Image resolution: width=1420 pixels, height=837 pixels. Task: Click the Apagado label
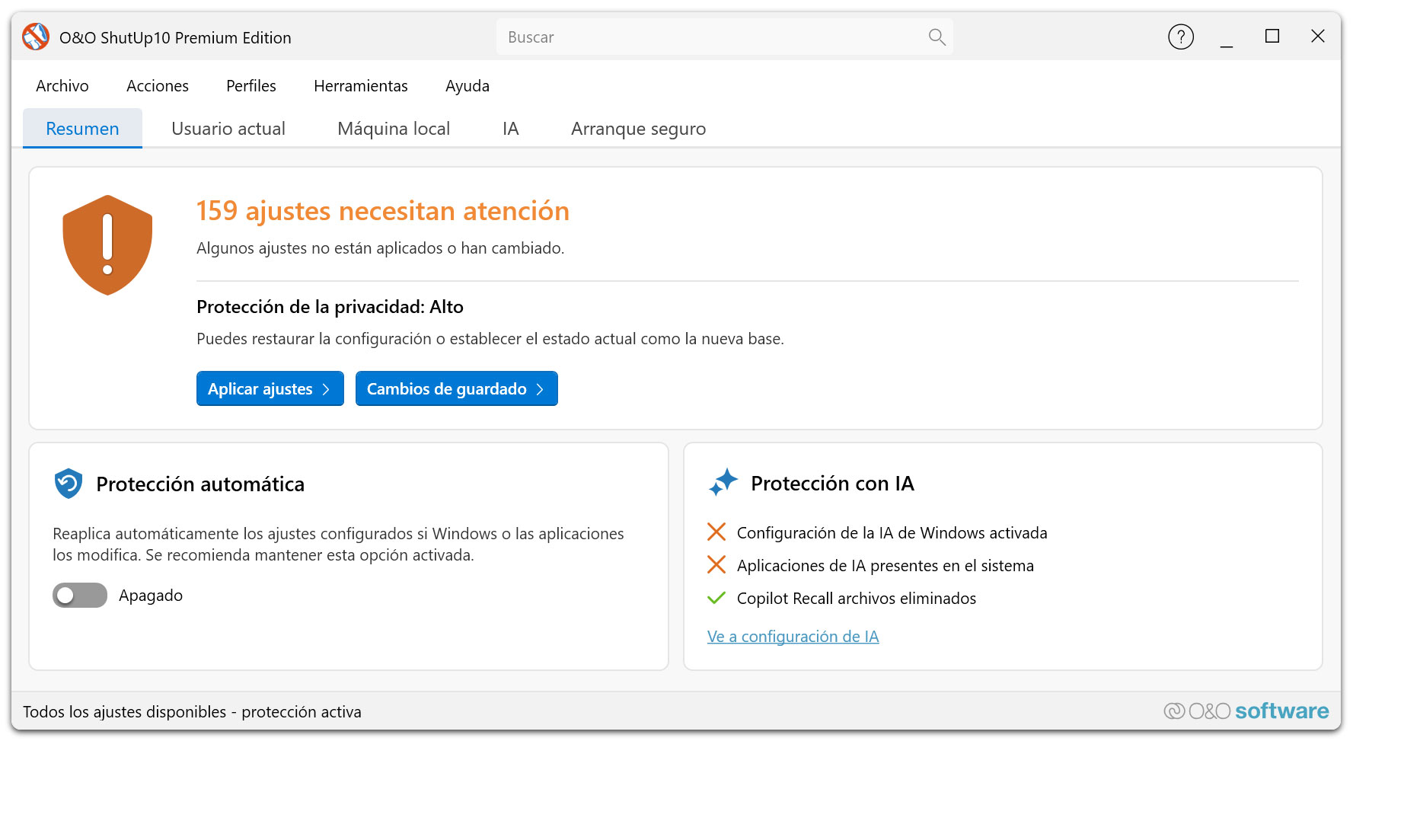point(151,596)
